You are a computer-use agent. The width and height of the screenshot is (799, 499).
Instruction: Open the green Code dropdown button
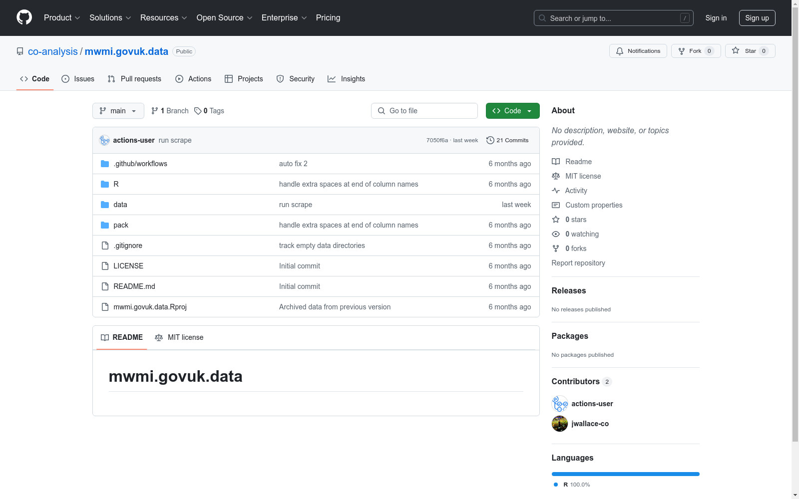513,111
